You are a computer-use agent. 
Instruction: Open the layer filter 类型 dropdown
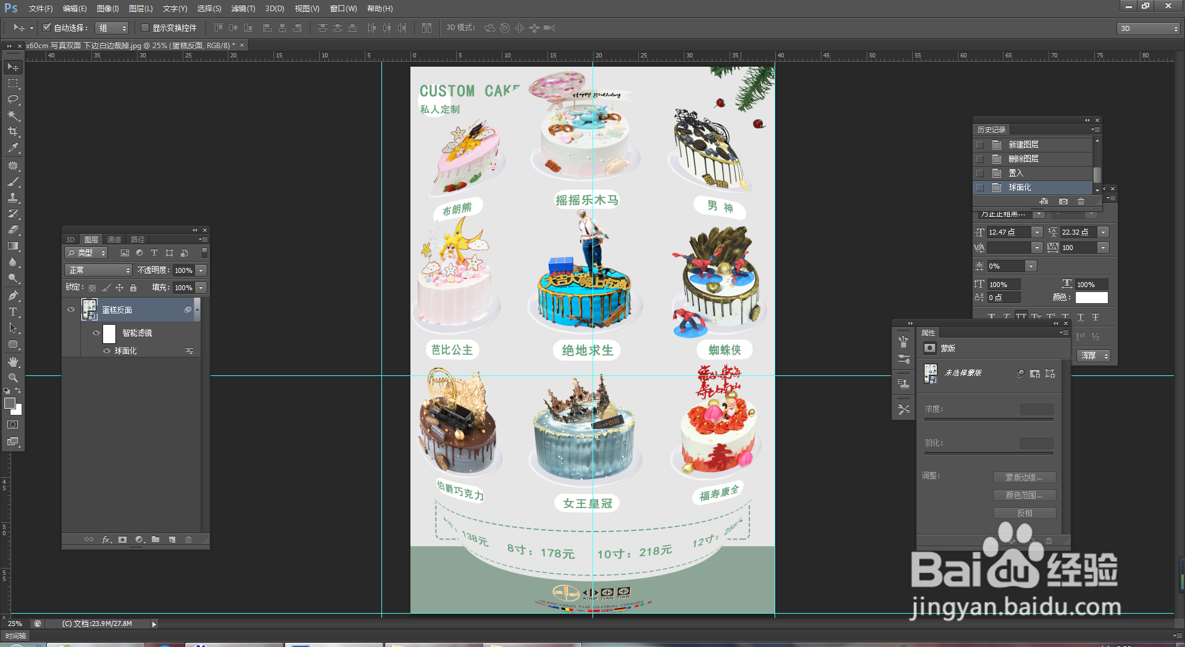[x=86, y=253]
